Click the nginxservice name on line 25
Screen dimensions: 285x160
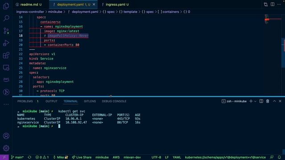pyautogui.click(x=55, y=68)
